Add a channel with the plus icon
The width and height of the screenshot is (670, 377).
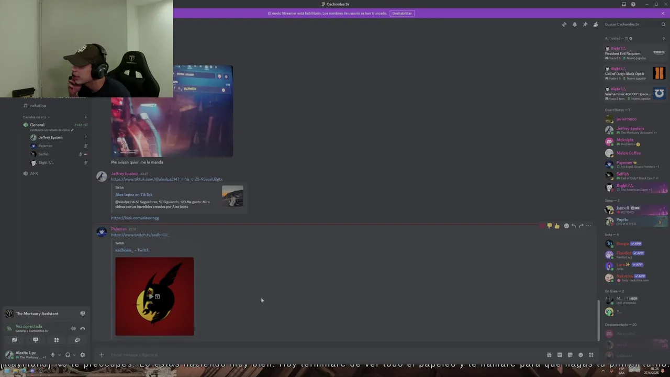pyautogui.click(x=85, y=117)
